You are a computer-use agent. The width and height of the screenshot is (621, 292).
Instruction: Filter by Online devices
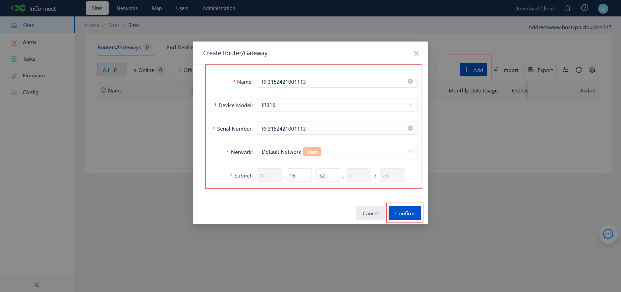pyautogui.click(x=150, y=70)
